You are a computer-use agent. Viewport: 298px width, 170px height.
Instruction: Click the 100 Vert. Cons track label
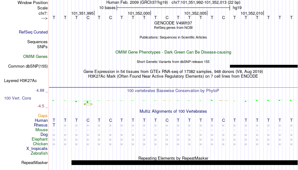[x=18, y=98]
